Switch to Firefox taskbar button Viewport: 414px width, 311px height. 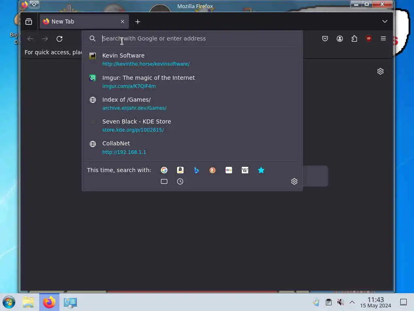[x=49, y=302]
